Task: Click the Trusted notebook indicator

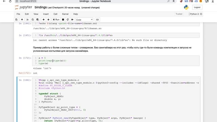Action: pyautogui.click(x=179, y=14)
